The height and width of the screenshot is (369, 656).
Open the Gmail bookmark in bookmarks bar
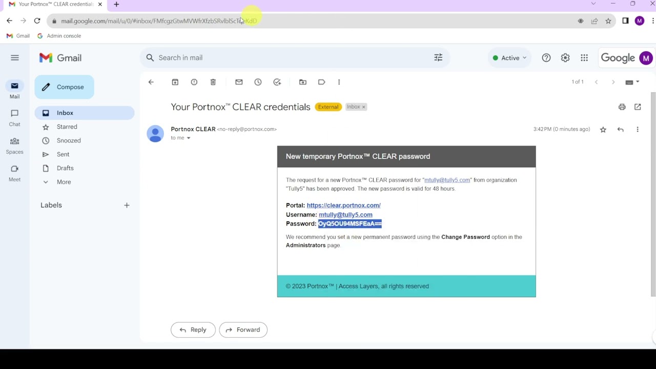pyautogui.click(x=18, y=36)
